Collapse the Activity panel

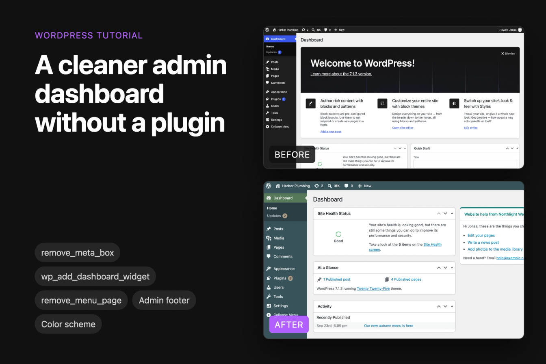click(452, 306)
